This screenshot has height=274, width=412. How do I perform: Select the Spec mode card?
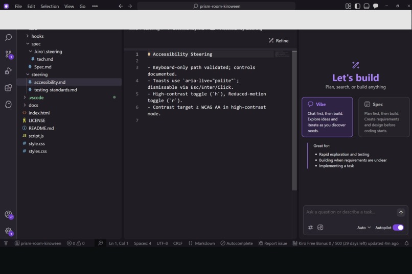tap(384, 117)
